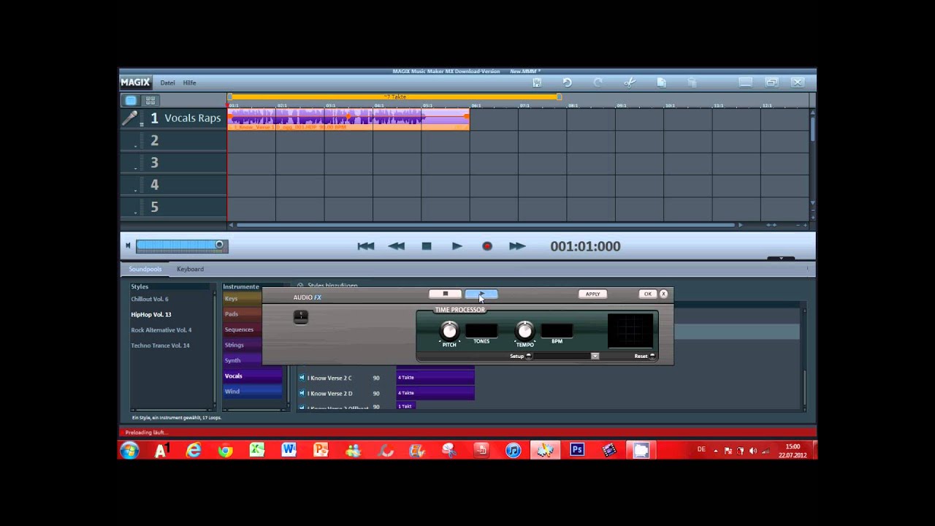
Task: Open the Datei menu
Action: pyautogui.click(x=167, y=83)
